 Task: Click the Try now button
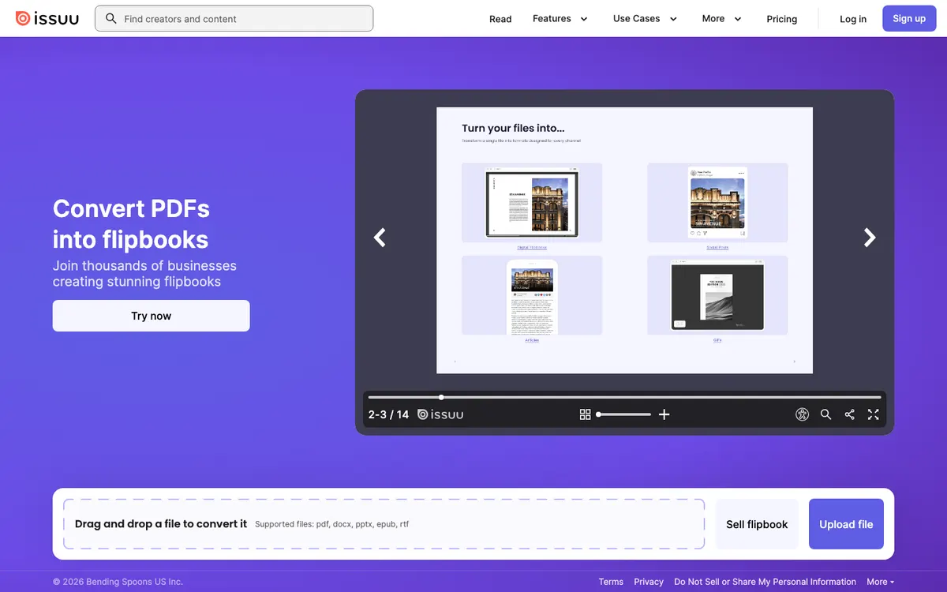(x=152, y=316)
